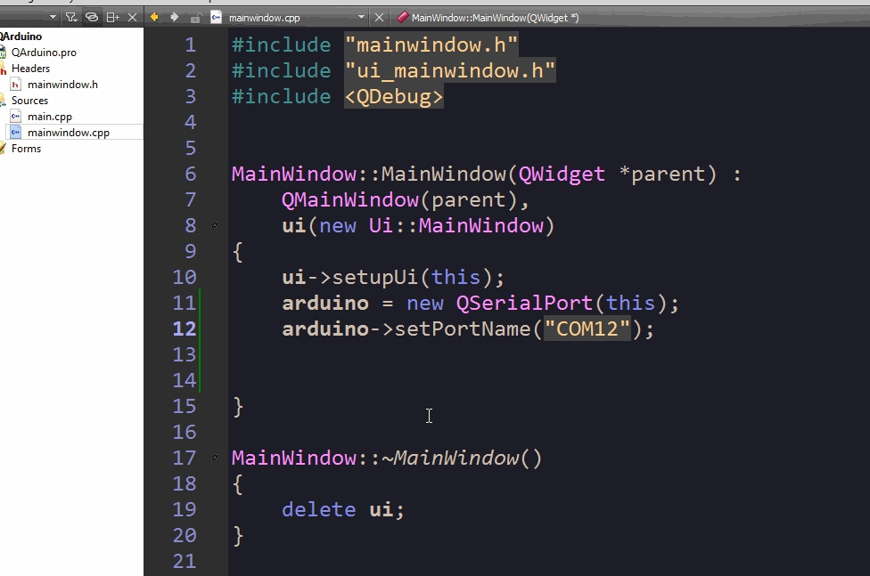Click the <QDebug> include text
This screenshot has width=870, height=576.
click(x=394, y=96)
